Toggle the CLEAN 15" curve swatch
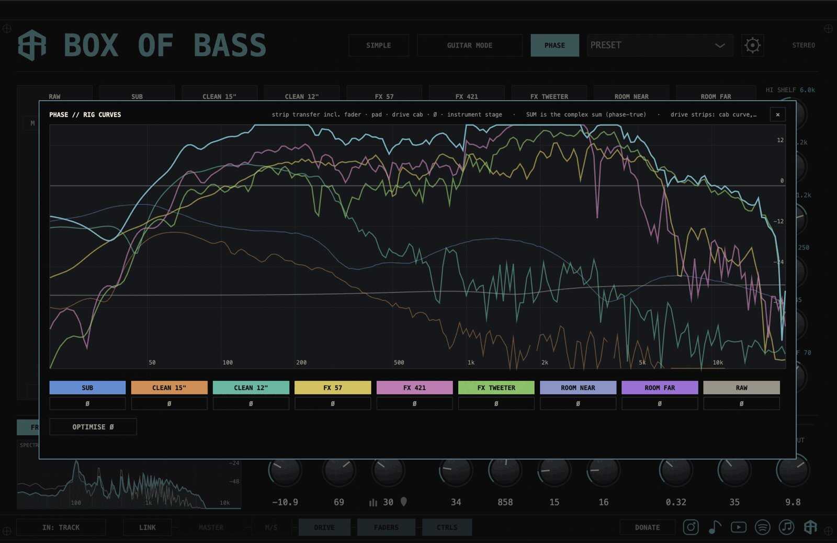 [x=169, y=388]
